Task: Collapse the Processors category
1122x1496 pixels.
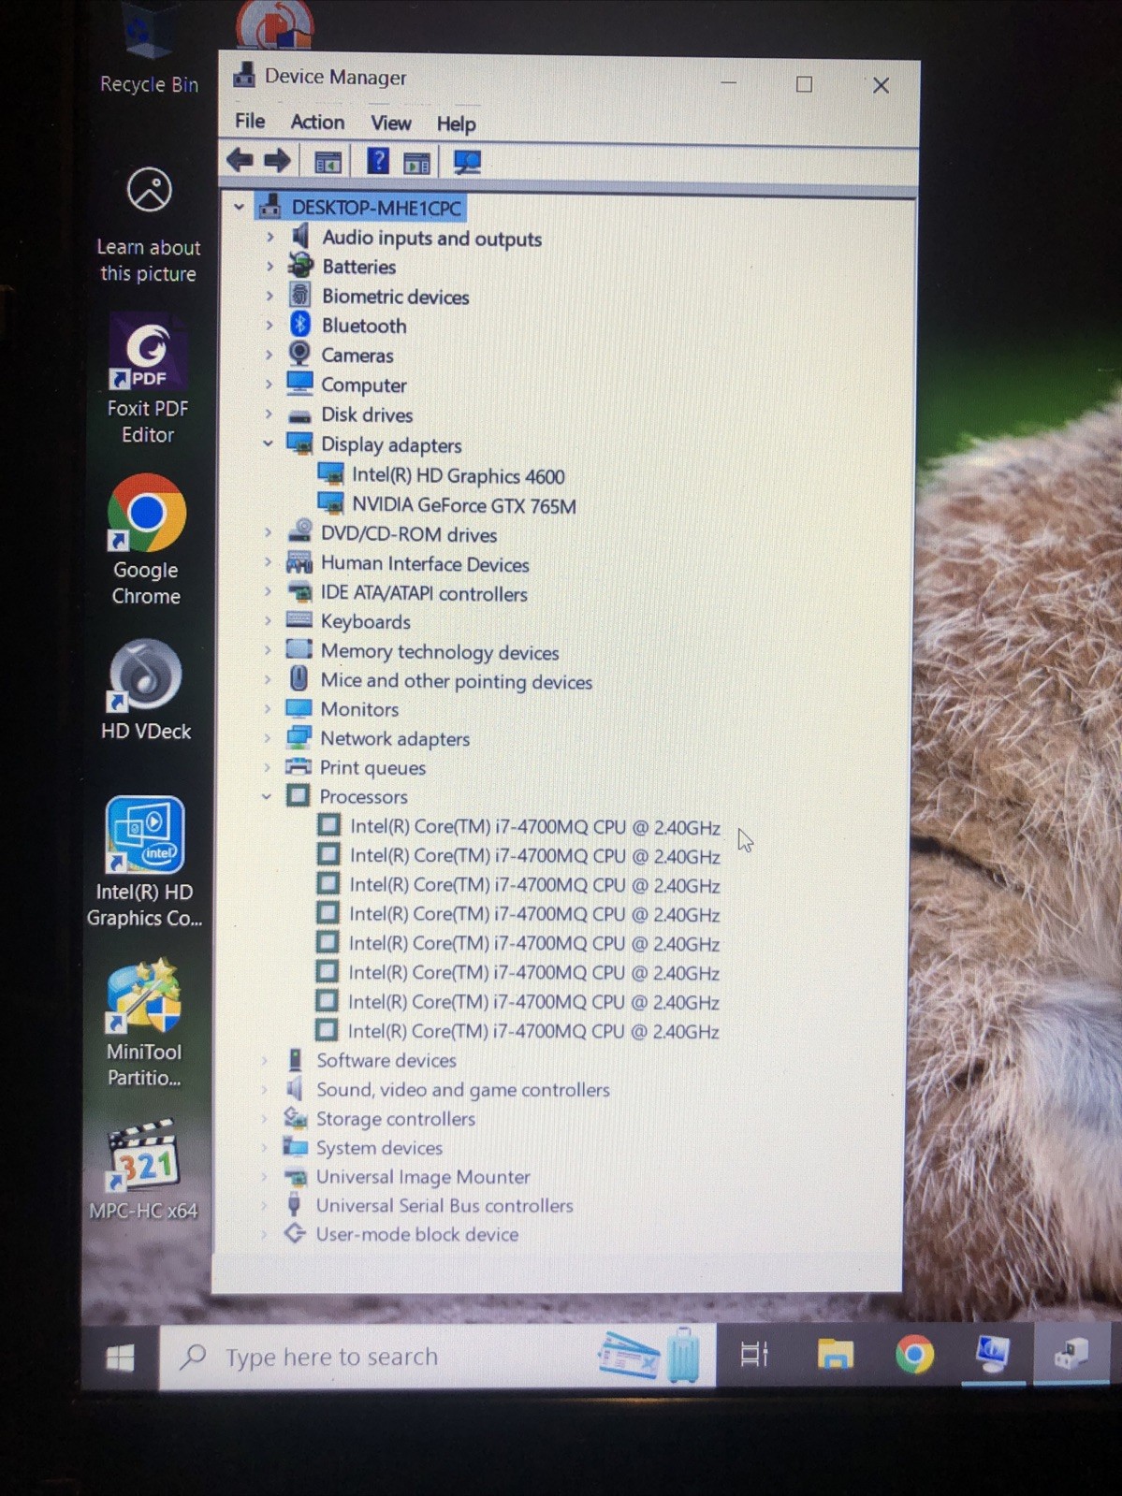Action: tap(266, 796)
